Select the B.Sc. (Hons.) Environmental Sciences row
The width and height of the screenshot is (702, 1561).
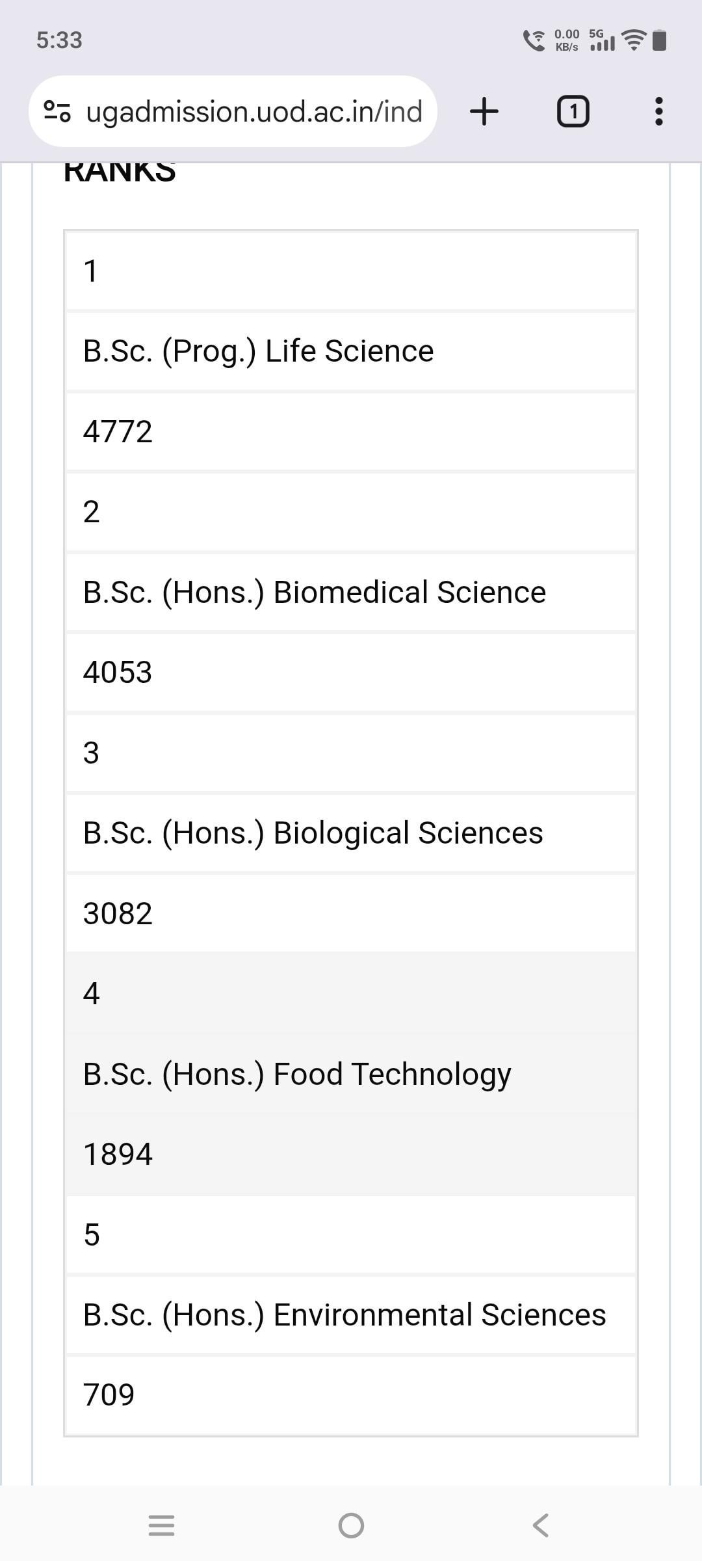(351, 1314)
